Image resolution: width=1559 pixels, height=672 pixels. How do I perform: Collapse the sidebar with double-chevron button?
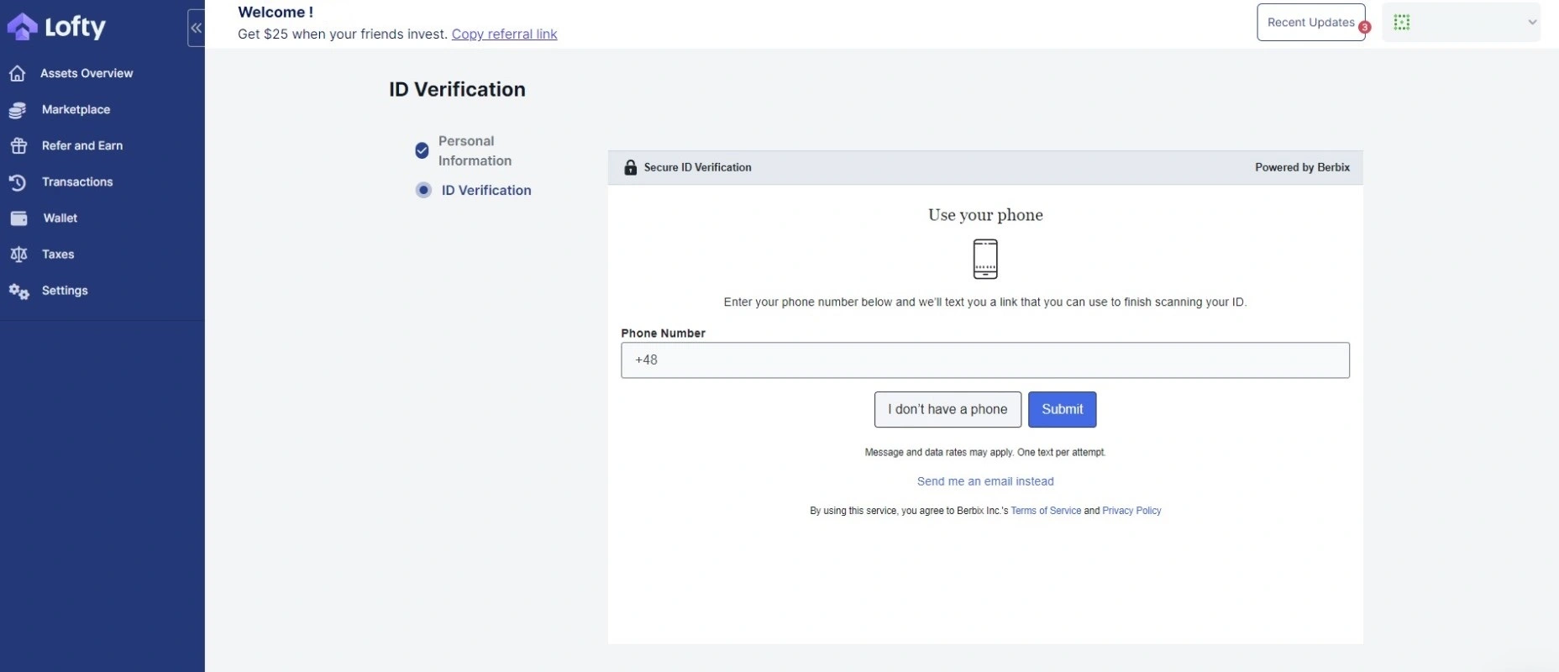[x=196, y=28]
